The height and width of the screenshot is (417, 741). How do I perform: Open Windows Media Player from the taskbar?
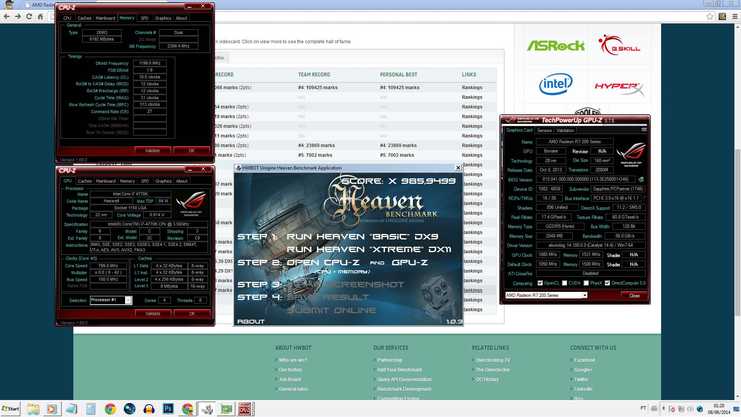pyautogui.click(x=52, y=409)
